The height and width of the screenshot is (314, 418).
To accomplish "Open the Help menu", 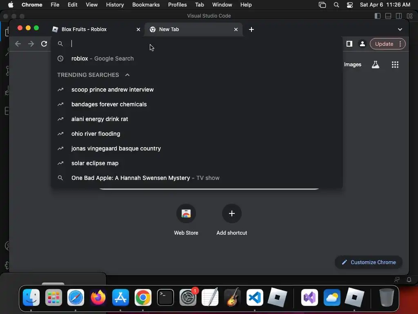I will pyautogui.click(x=246, y=5).
